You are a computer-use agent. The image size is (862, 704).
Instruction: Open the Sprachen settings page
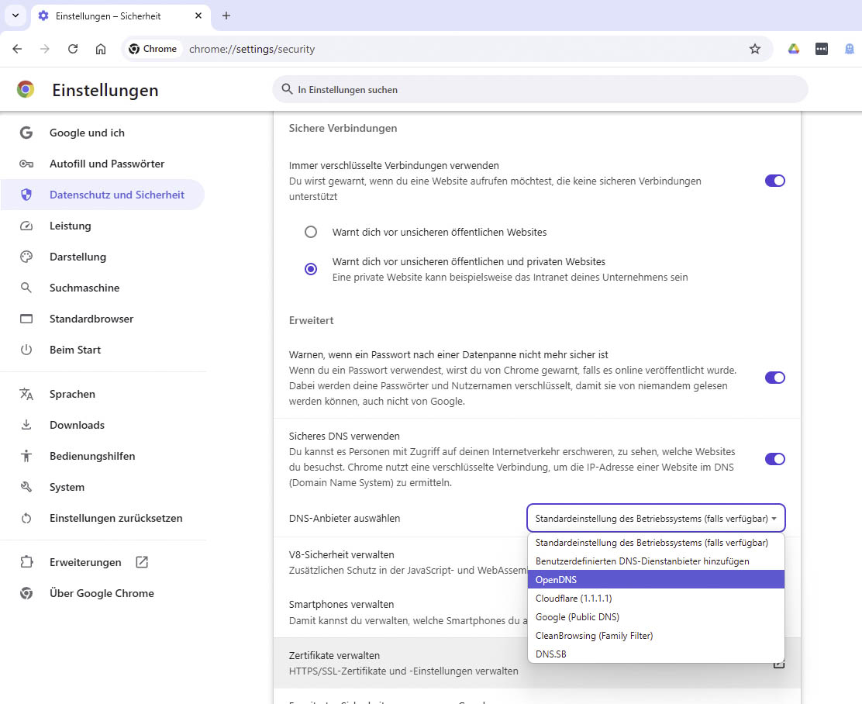[72, 394]
